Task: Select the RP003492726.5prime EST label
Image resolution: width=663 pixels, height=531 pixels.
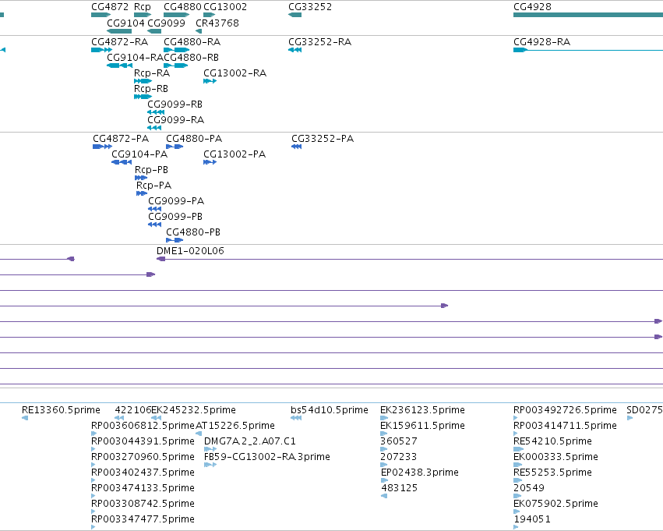Action: 565,410
